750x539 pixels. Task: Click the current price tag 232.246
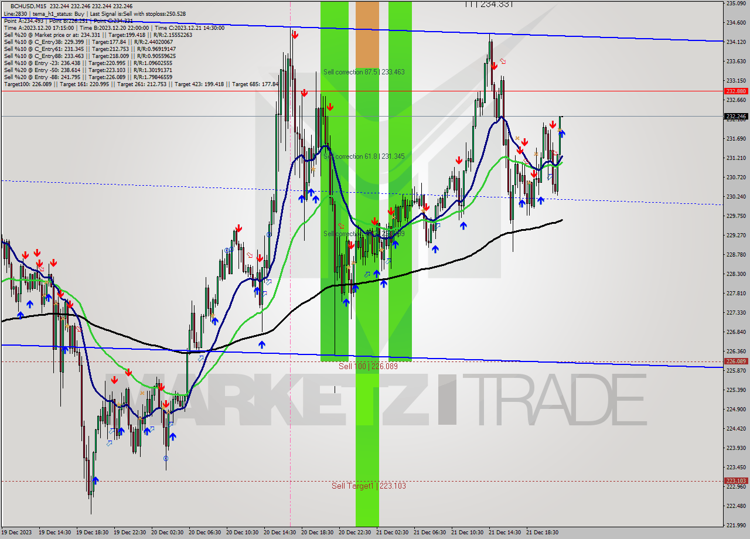[x=736, y=116]
